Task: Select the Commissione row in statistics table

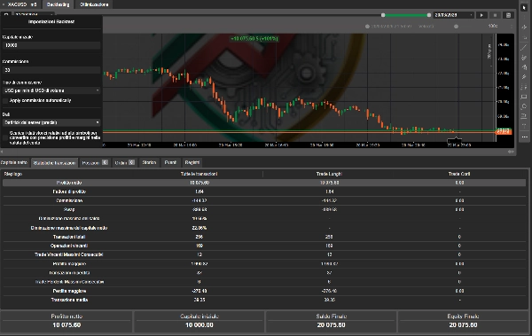Action: click(x=264, y=200)
